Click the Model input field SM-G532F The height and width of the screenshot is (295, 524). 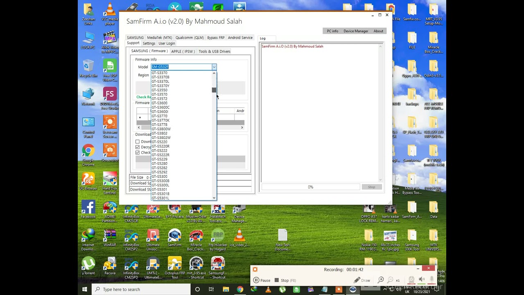click(x=181, y=67)
